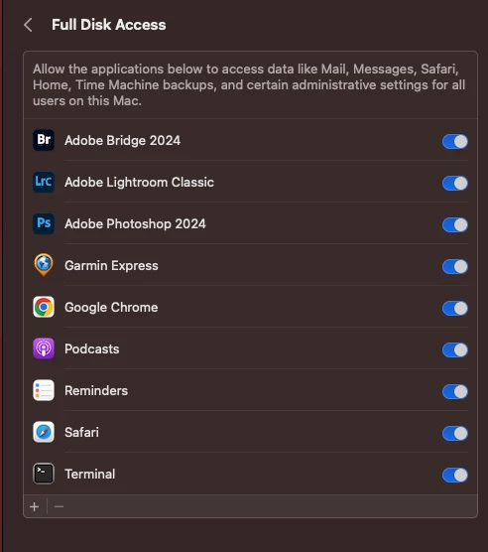488x552 pixels.
Task: Click the Garmin Express globe icon
Action: [x=44, y=265]
